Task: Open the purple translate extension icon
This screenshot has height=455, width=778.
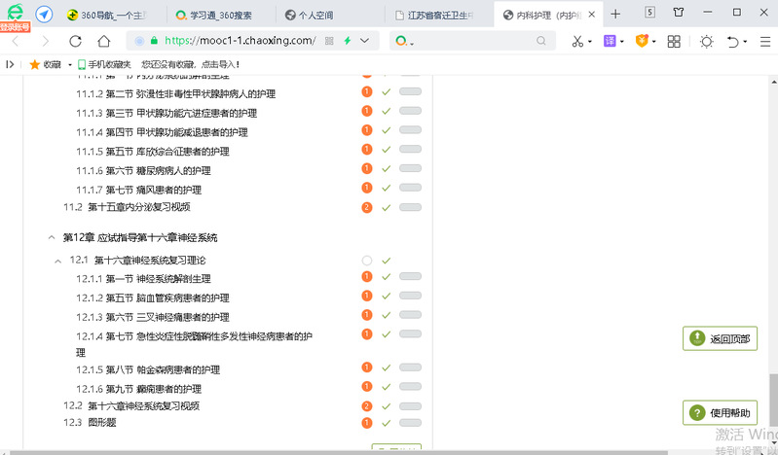Action: point(610,41)
